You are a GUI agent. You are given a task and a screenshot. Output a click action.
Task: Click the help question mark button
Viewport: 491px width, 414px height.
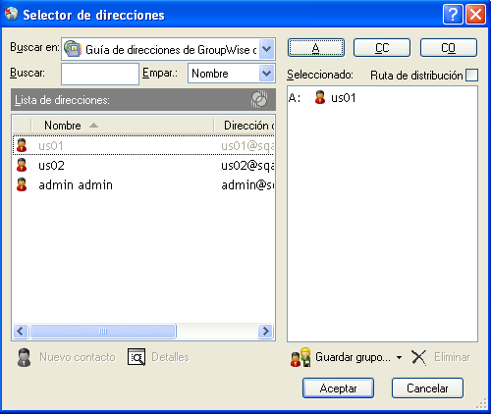pos(453,15)
